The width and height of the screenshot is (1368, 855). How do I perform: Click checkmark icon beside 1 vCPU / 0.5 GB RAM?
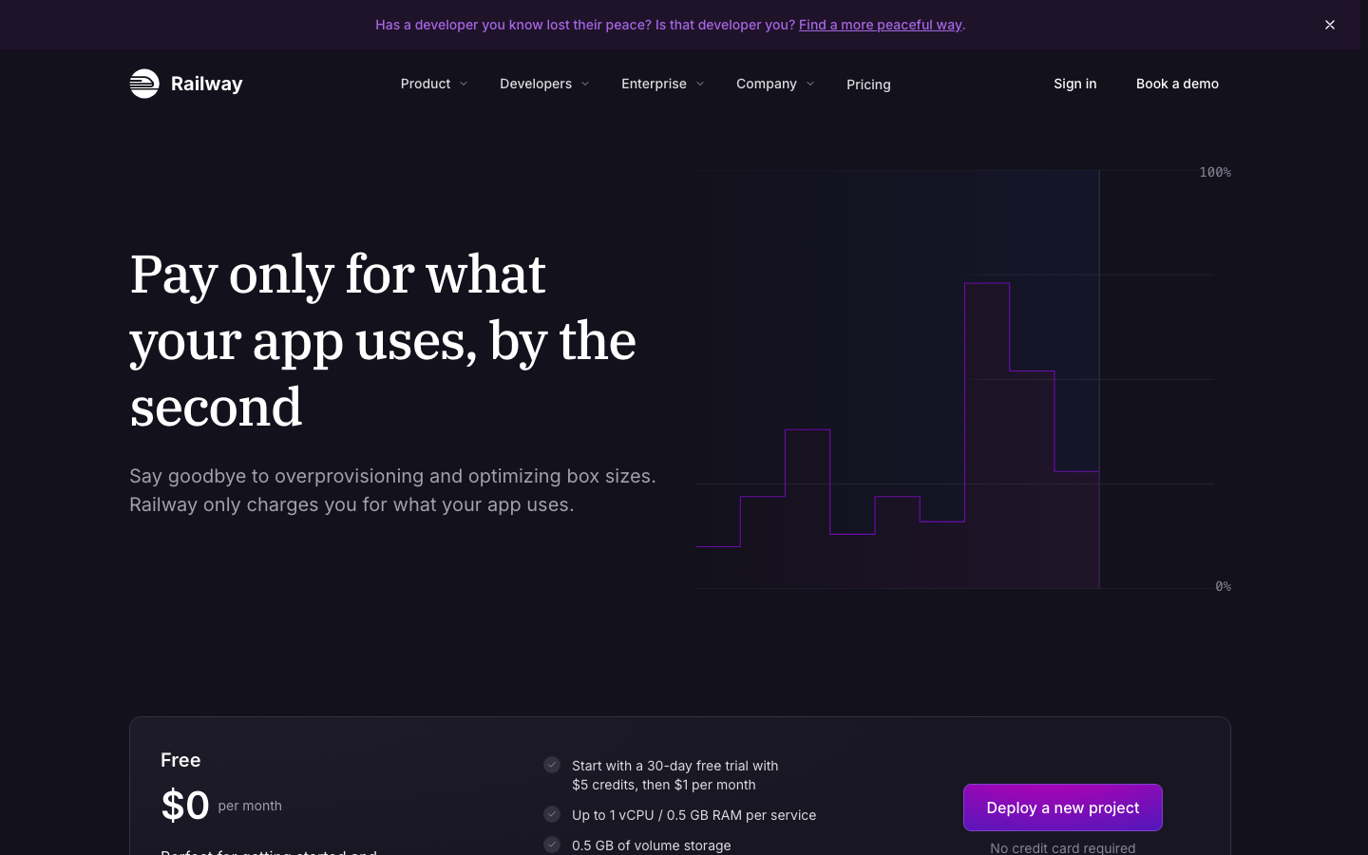coord(552,814)
